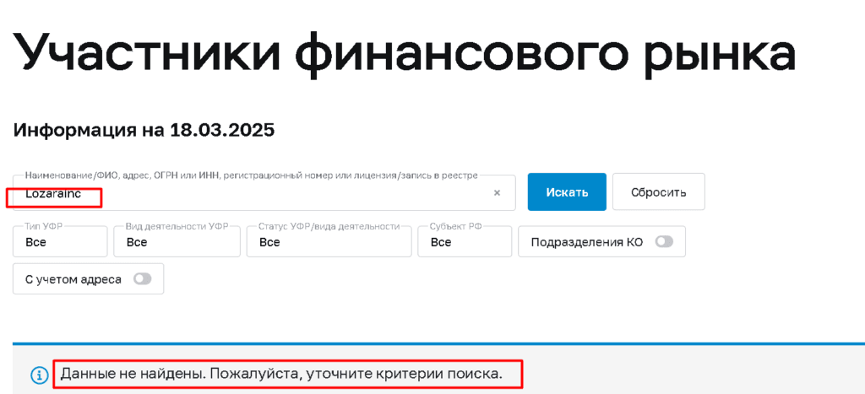Open the Статус УФР/вида деятельности dropdown
This screenshot has width=865, height=394.
[x=329, y=241]
